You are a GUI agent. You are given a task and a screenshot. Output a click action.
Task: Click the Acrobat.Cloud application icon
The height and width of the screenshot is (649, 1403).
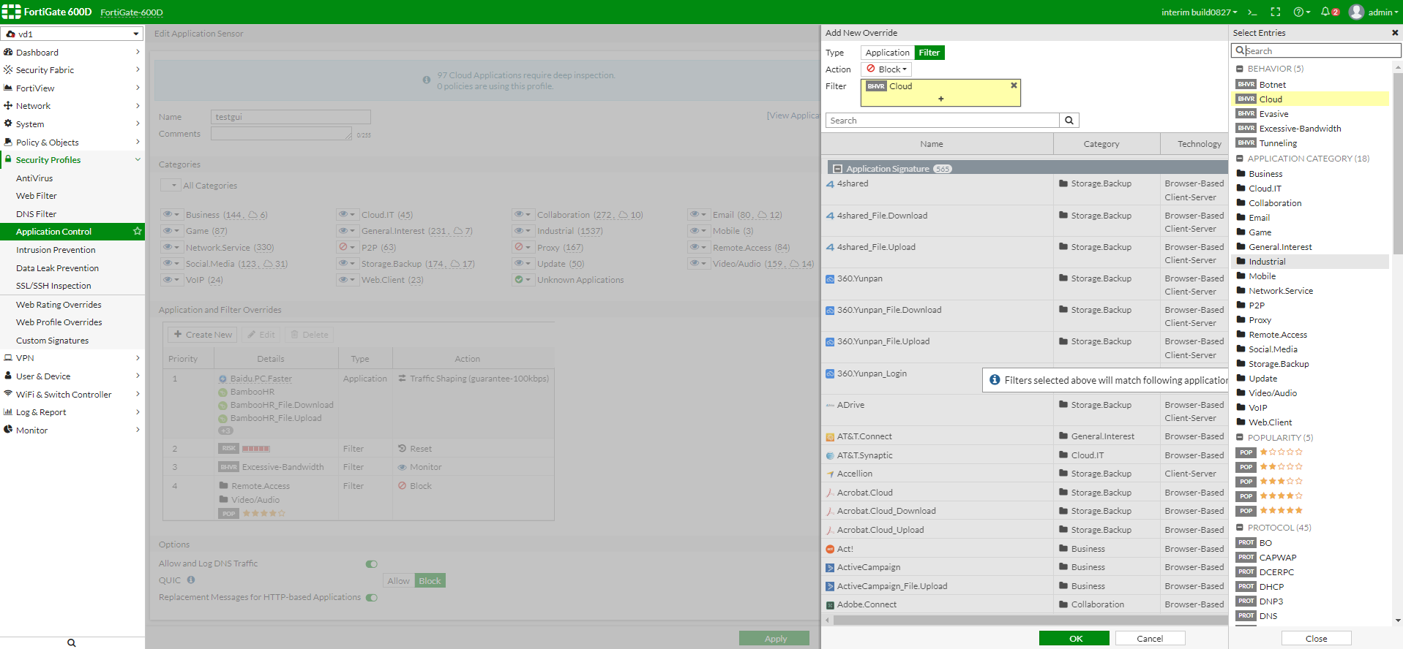(x=830, y=493)
